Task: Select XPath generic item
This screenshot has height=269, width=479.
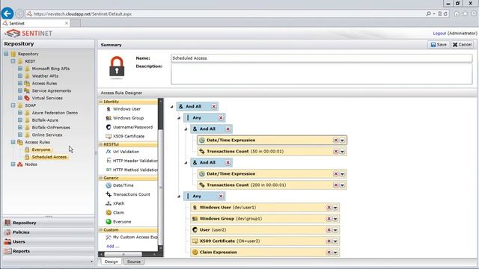Action: [115, 203]
